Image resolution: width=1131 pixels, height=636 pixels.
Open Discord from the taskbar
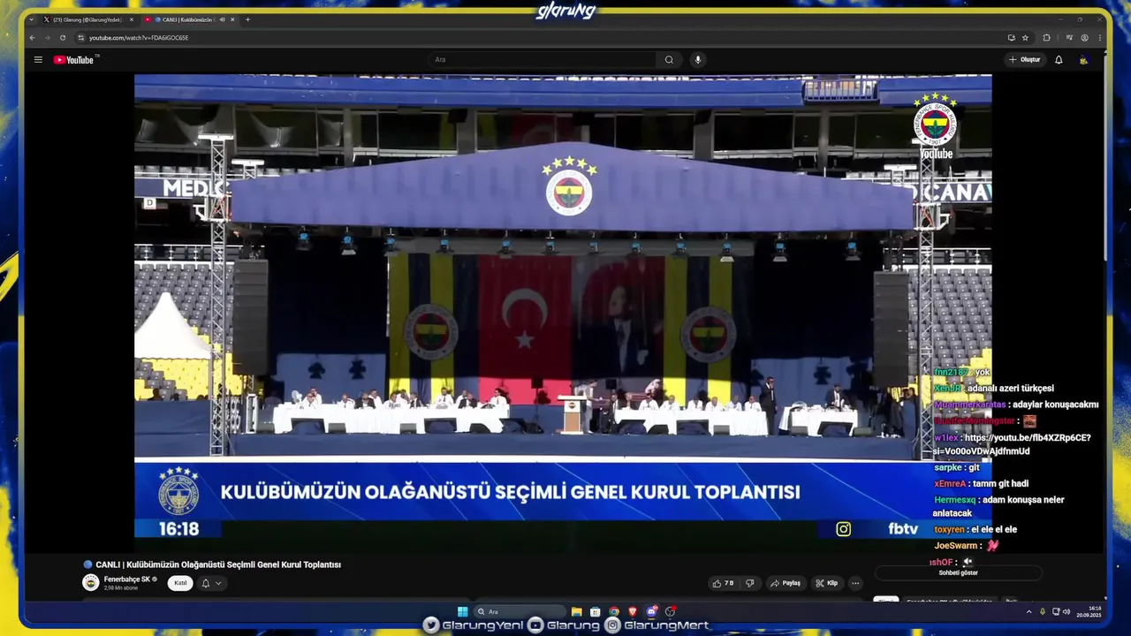651,611
